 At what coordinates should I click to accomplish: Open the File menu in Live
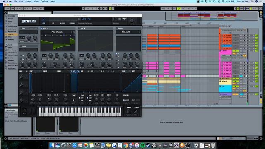click(15, 2)
